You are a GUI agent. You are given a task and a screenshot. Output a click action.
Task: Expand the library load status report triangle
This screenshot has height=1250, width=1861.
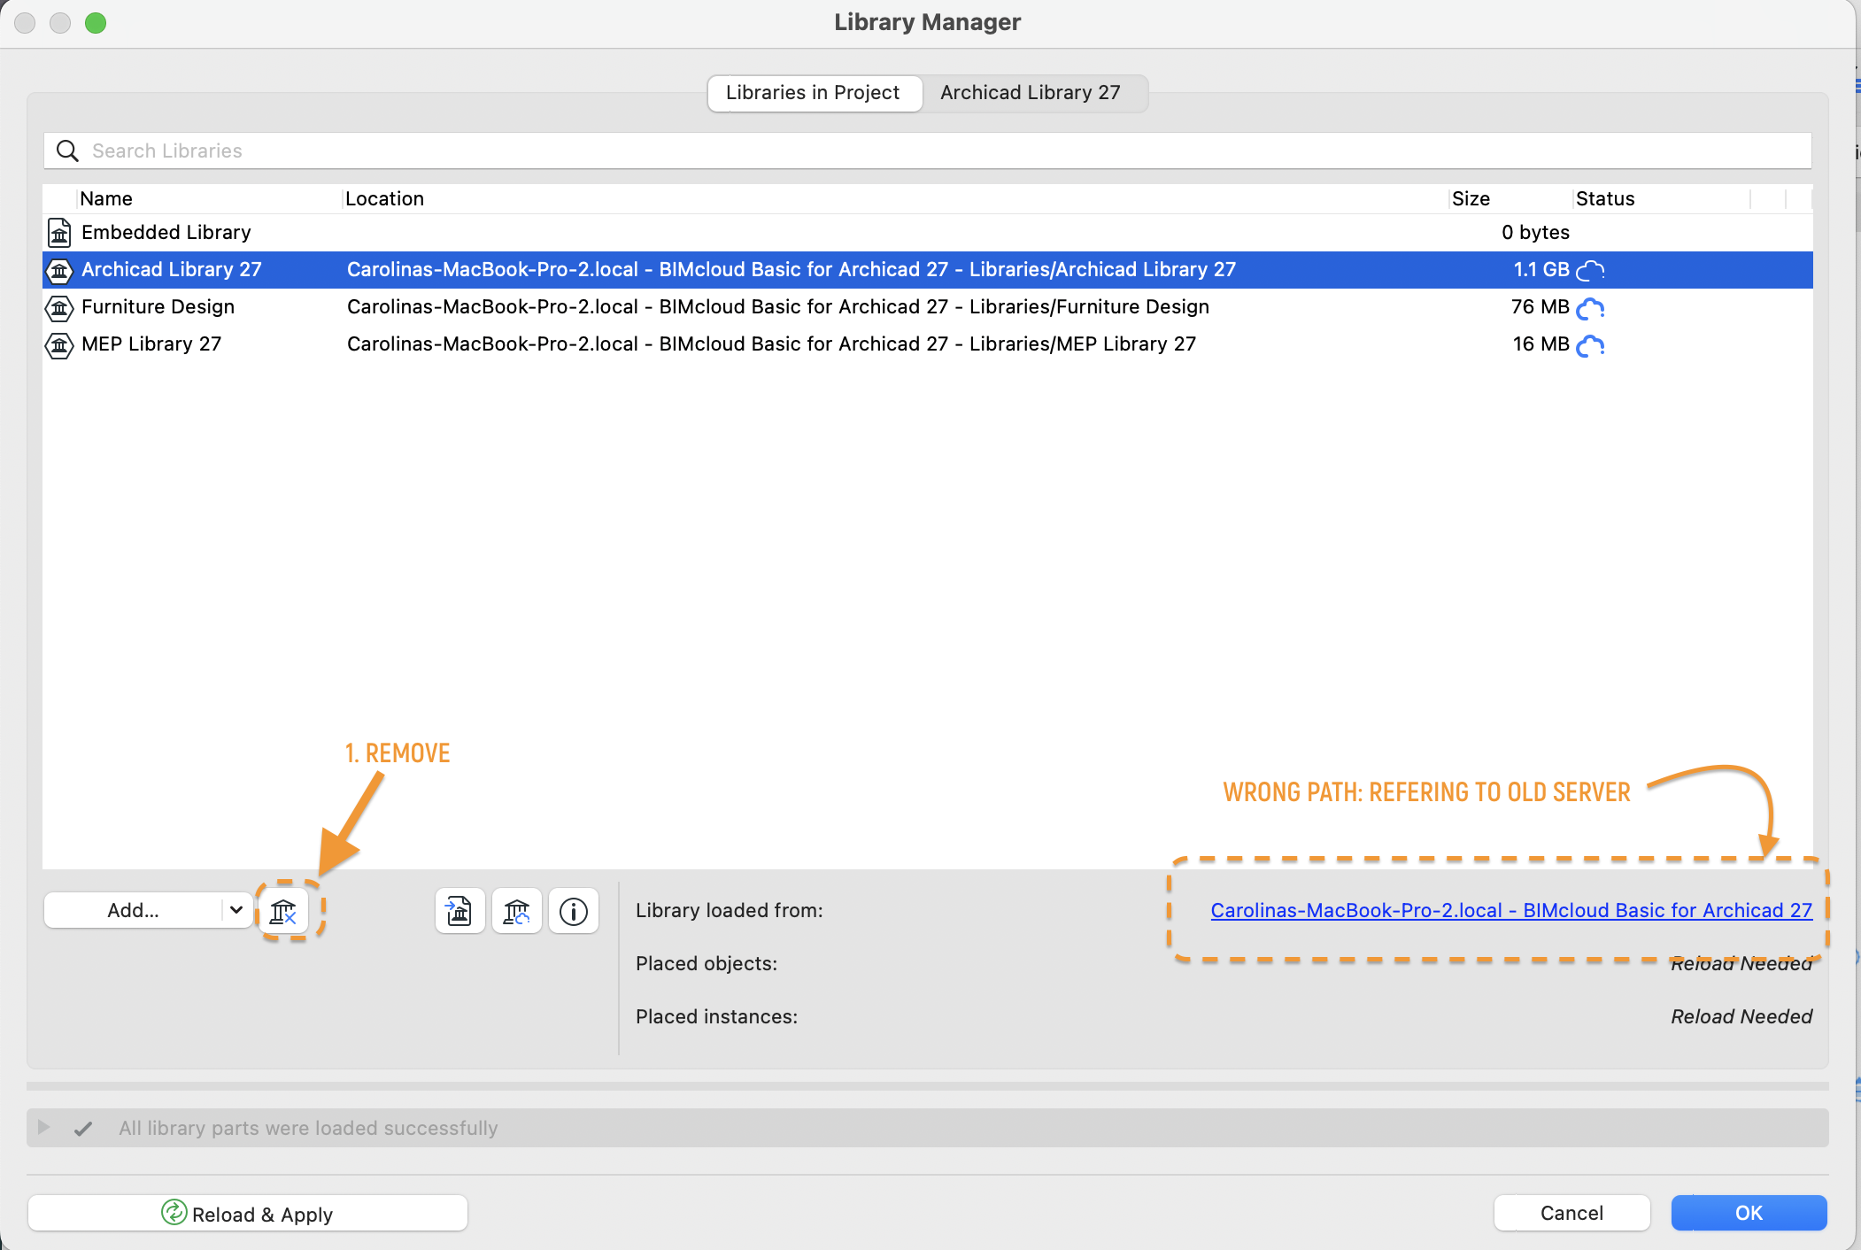pyautogui.click(x=43, y=1127)
